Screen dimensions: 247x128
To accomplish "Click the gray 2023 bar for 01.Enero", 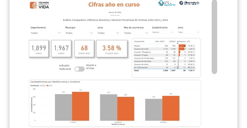I will [63, 107].
